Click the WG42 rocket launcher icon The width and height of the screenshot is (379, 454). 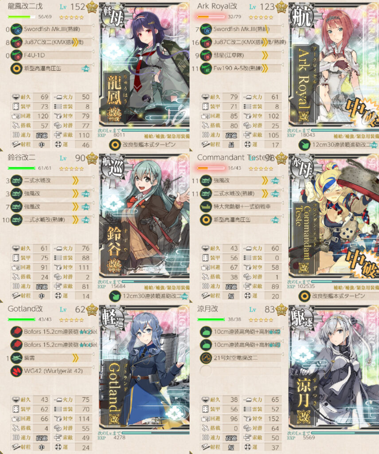click(16, 371)
